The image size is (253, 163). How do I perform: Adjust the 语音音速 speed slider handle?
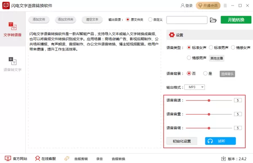tap(209, 101)
